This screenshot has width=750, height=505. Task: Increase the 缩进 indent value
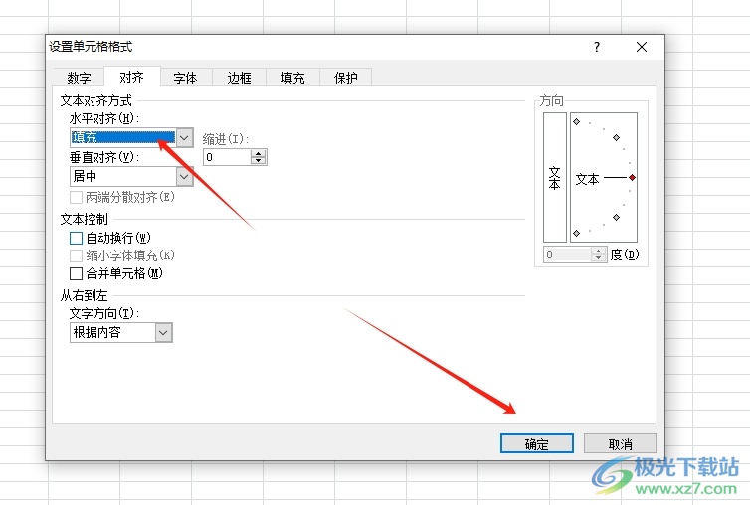click(259, 153)
